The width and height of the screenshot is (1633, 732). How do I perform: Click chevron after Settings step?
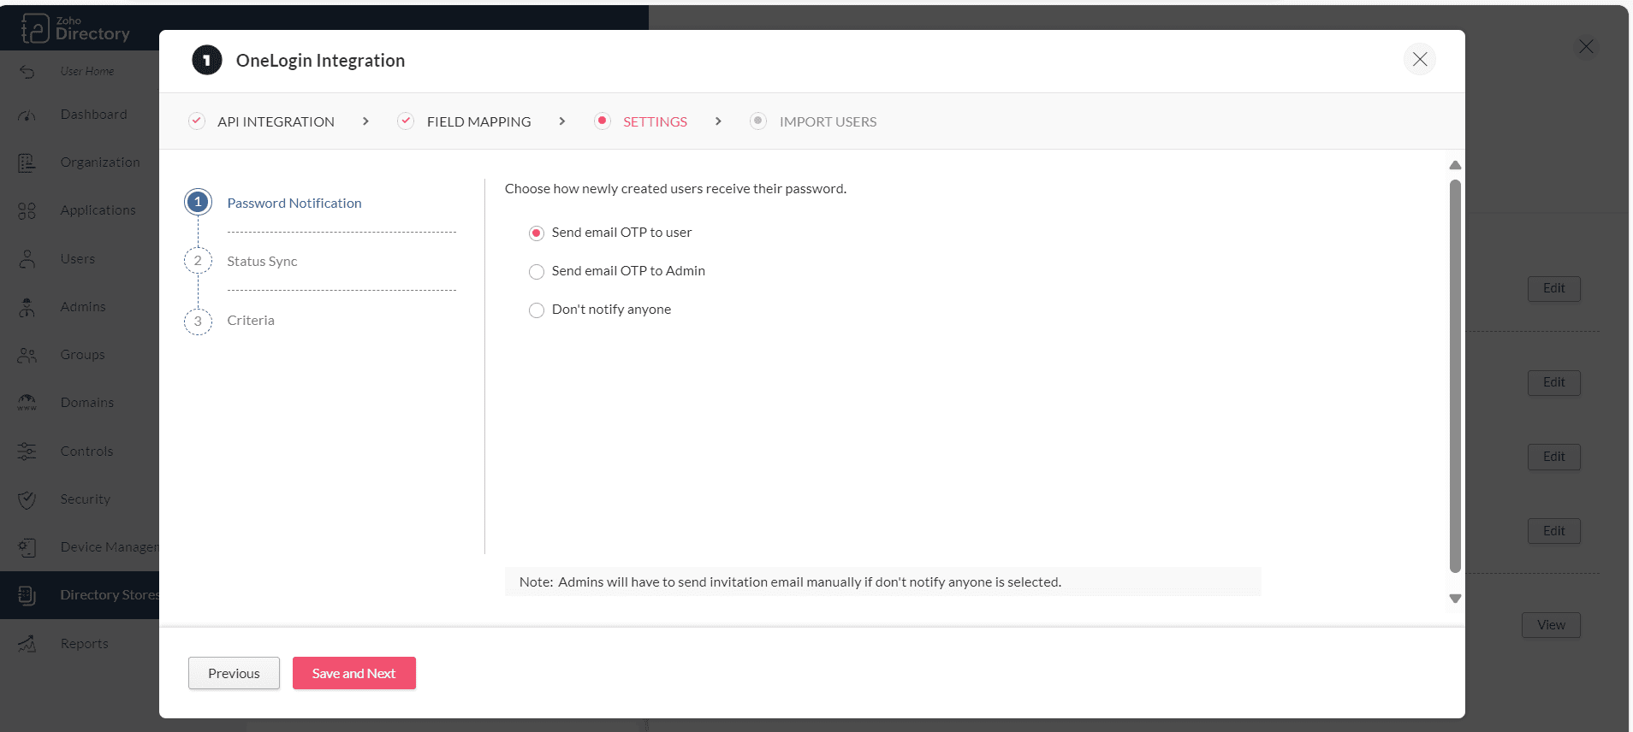pyautogui.click(x=718, y=121)
